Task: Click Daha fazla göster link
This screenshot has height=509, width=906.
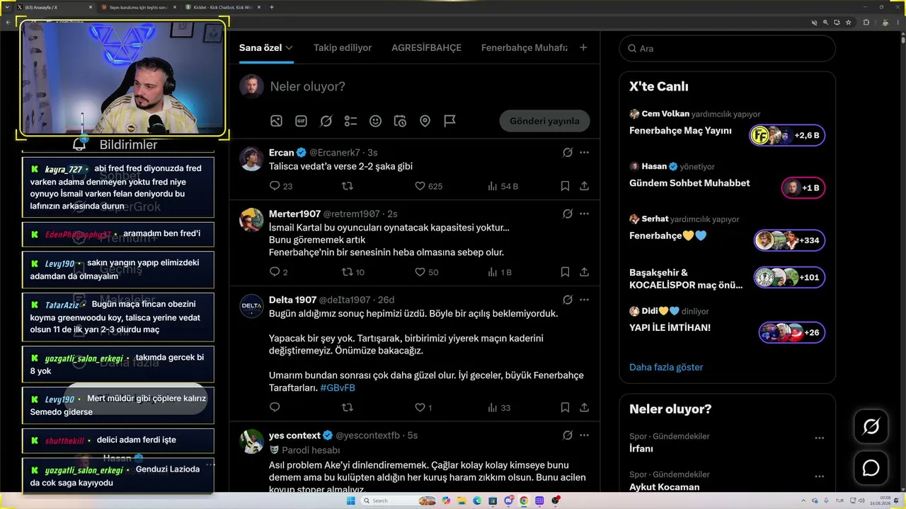Action: [x=666, y=368]
